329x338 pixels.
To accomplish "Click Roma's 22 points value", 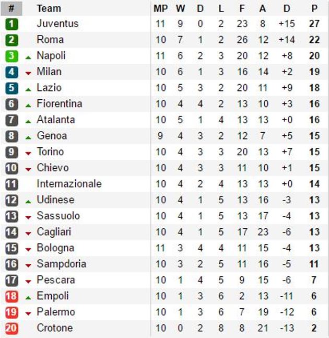I will pyautogui.click(x=314, y=40).
